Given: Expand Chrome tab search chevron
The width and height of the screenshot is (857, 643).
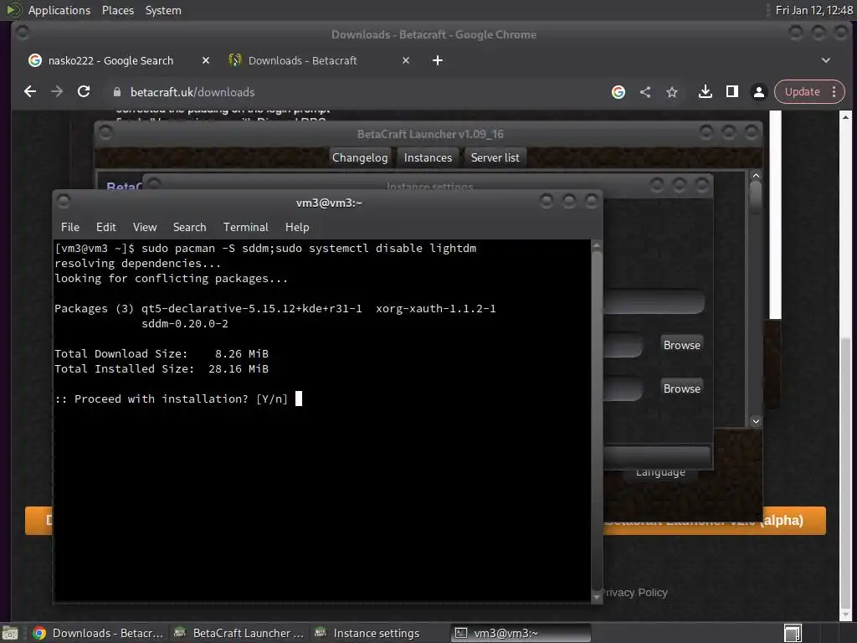Looking at the screenshot, I should pyautogui.click(x=826, y=60).
